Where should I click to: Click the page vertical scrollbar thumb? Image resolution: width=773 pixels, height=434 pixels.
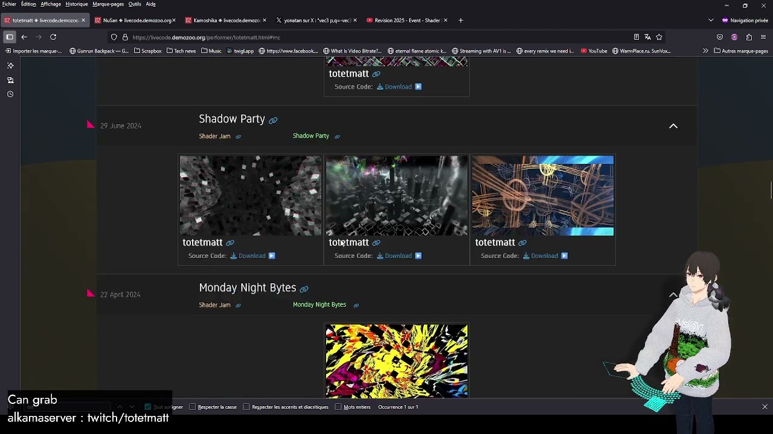click(x=771, y=189)
